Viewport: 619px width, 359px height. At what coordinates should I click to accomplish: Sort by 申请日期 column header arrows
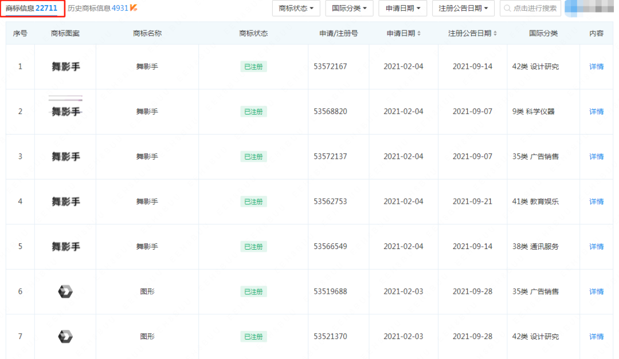(419, 34)
